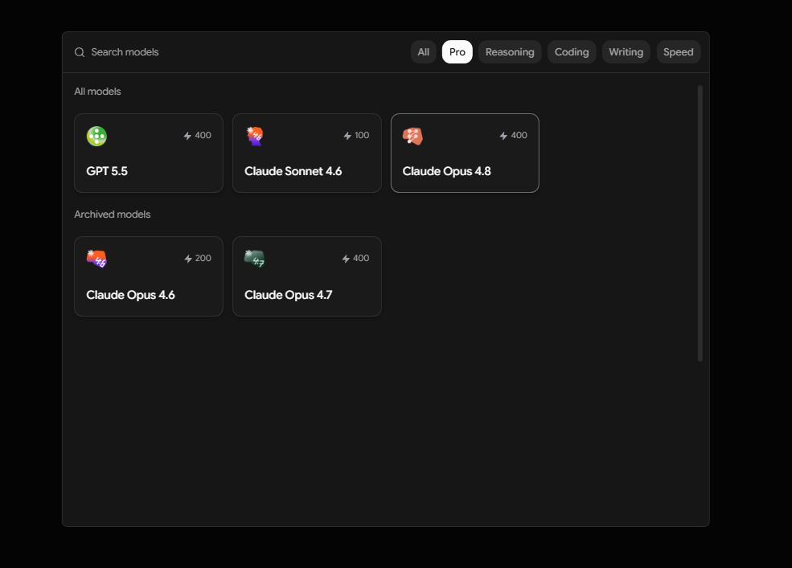Viewport: 792px width, 568px height.
Task: Click the 400 cost on the Claude Opus 4.7 card
Action: 361,258
